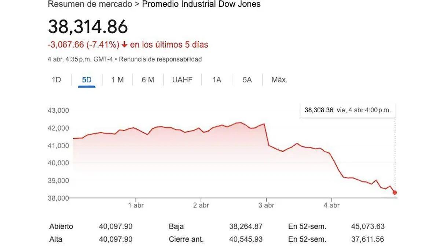
Task: Open the Resumen de mercado link
Action: 89,4
